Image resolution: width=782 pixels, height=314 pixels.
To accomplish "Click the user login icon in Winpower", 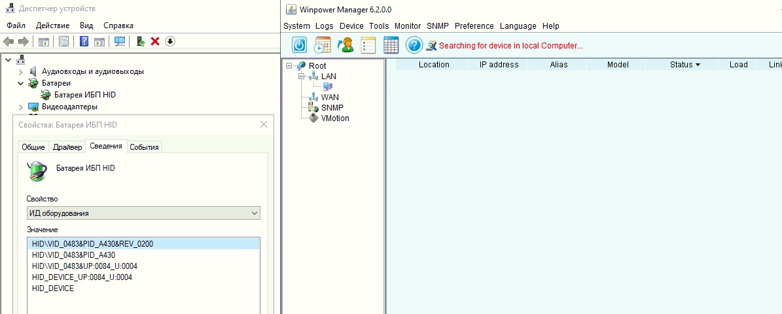I will [x=345, y=45].
